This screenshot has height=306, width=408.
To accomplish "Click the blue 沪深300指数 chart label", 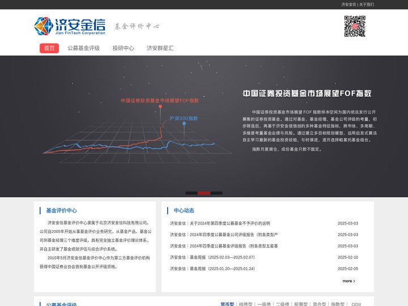I will (184, 118).
